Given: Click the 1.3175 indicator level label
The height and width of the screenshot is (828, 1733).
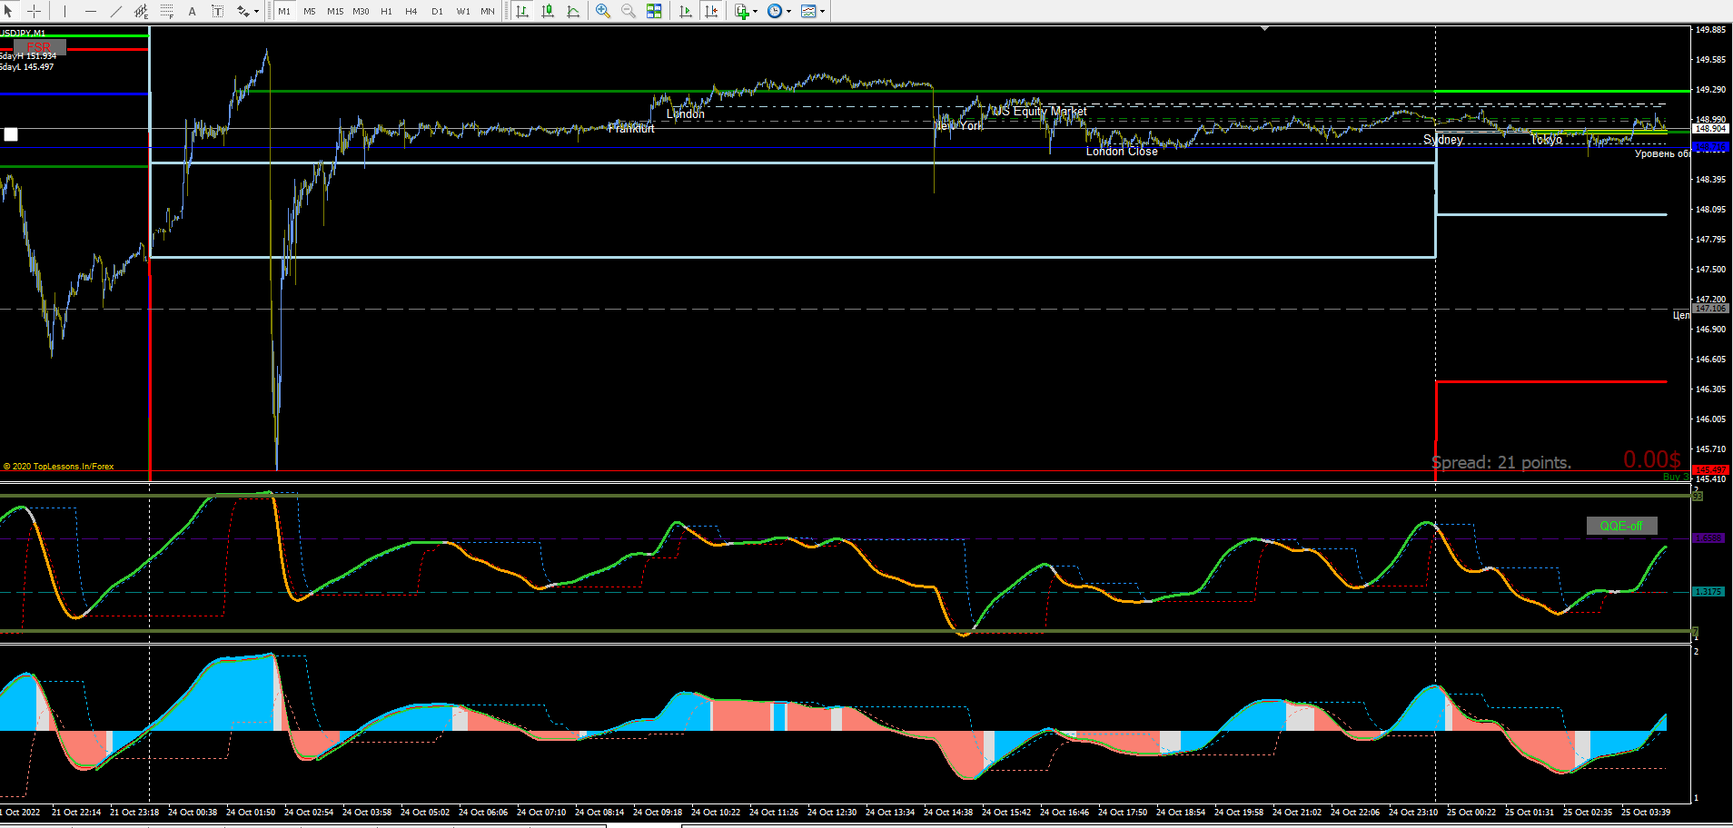Looking at the screenshot, I should pyautogui.click(x=1708, y=592).
